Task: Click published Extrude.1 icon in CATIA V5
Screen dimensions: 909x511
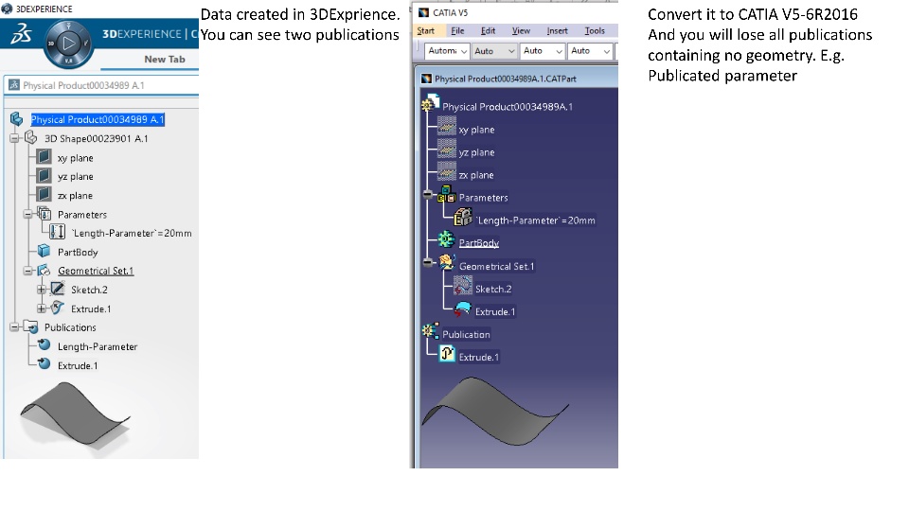Action: (x=446, y=354)
